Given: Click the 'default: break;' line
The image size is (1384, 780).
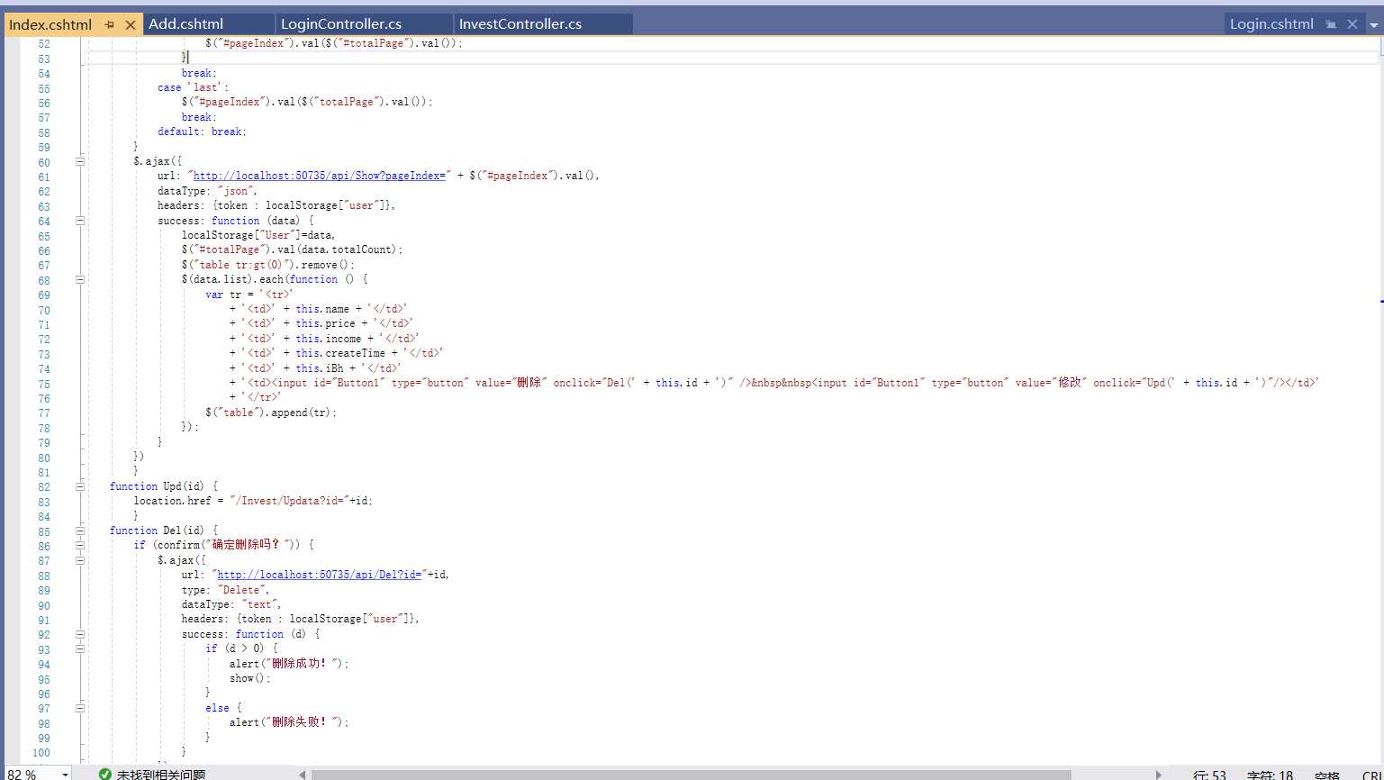Looking at the screenshot, I should 202,132.
